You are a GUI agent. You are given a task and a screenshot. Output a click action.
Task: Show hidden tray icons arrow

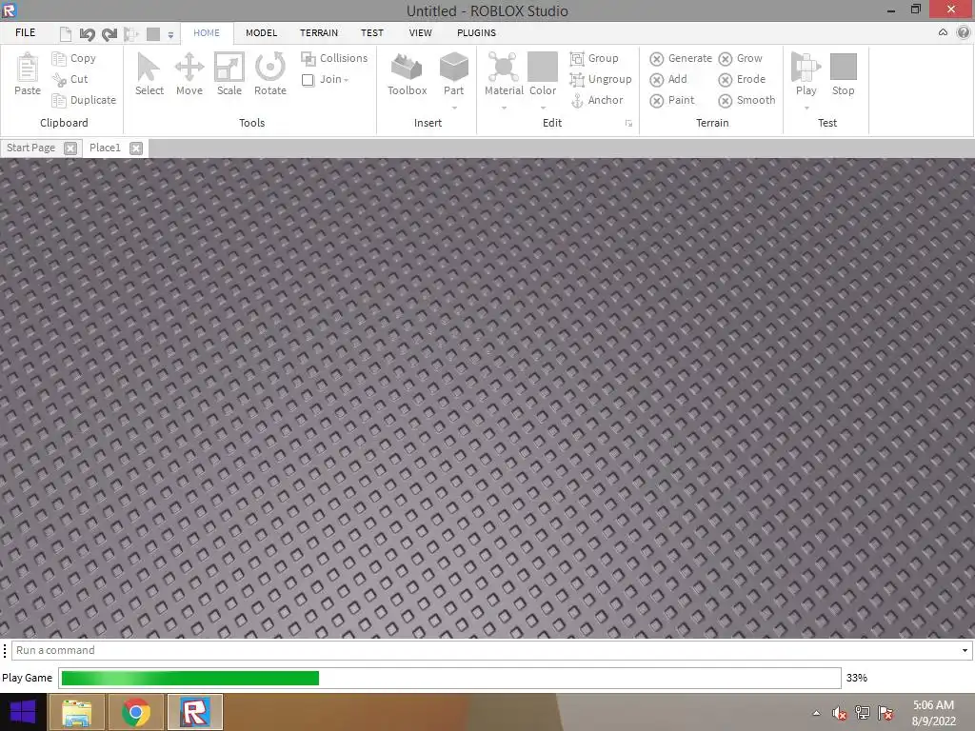coord(816,713)
